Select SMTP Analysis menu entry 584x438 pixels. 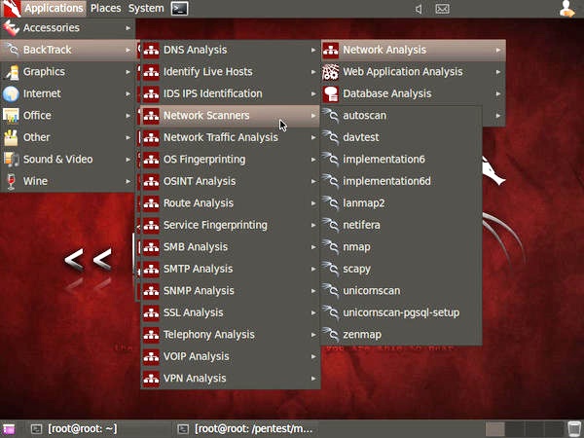click(x=230, y=269)
